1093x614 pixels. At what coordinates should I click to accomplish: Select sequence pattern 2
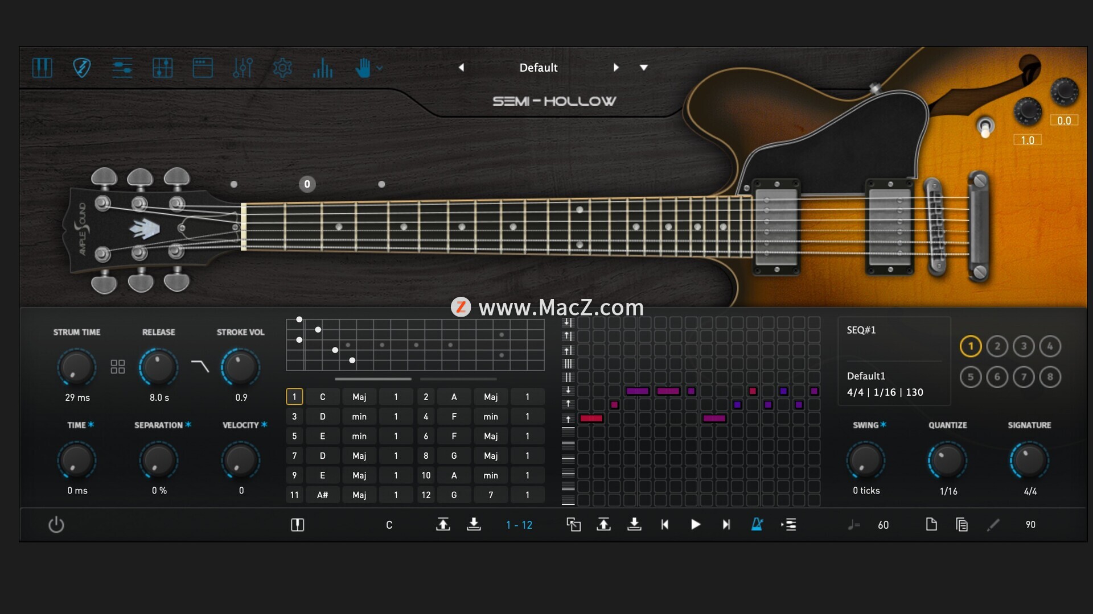click(x=997, y=346)
